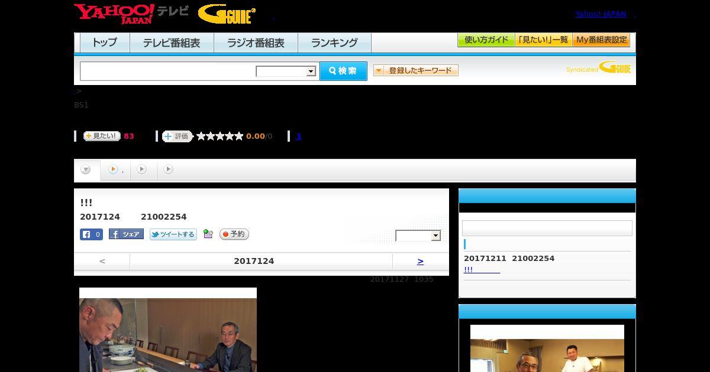
Task: Click the add-to-calendar icon
Action: pos(208,234)
